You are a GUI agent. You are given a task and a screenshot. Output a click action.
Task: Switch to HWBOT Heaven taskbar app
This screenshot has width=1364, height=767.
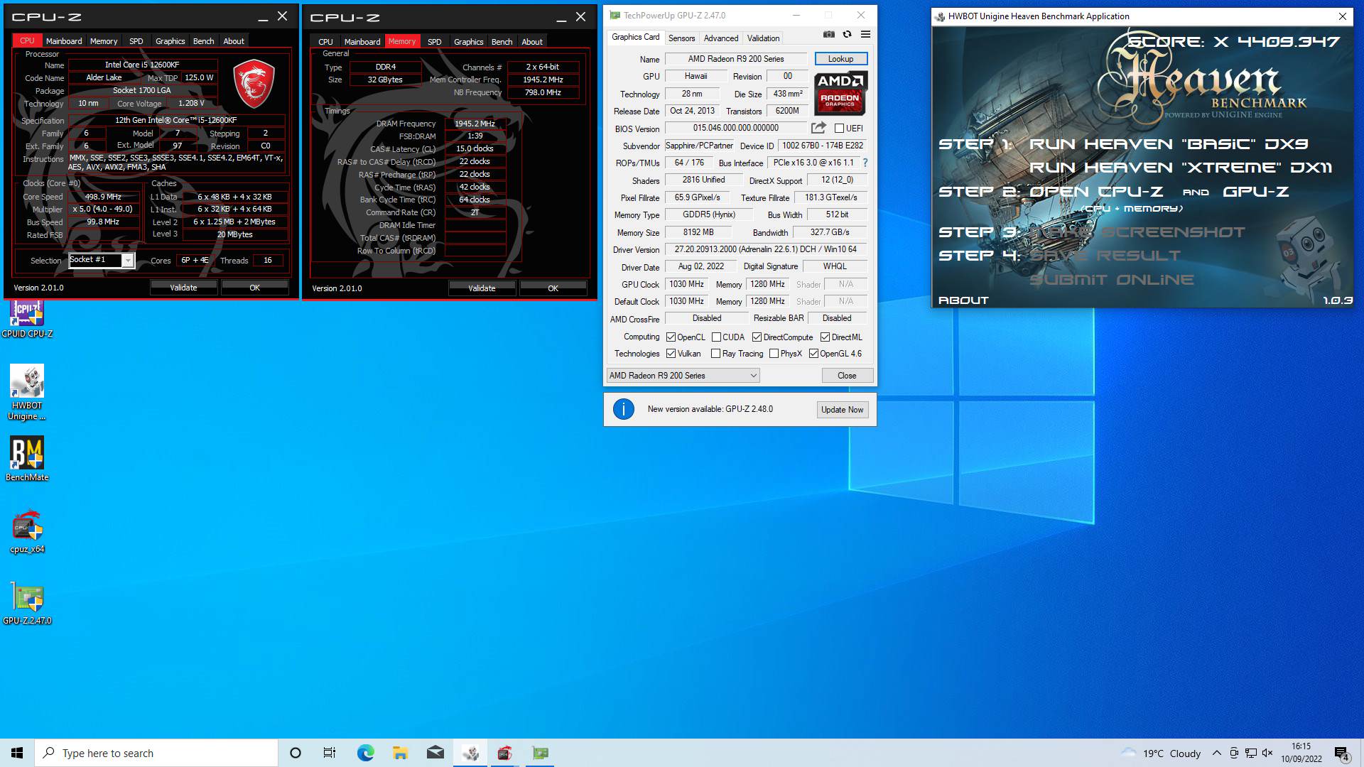pos(470,753)
